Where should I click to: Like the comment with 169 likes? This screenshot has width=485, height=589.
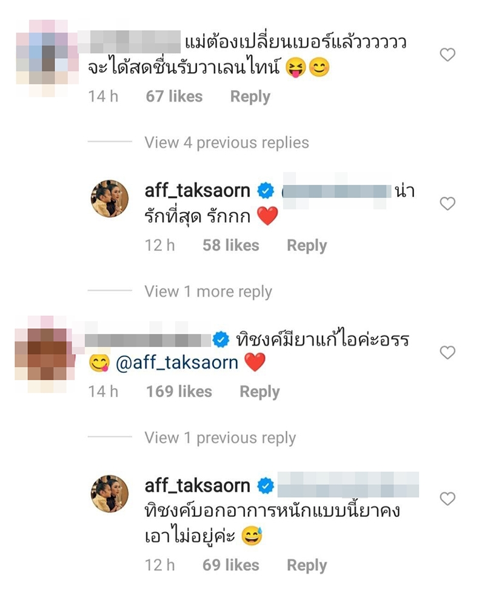click(x=447, y=352)
